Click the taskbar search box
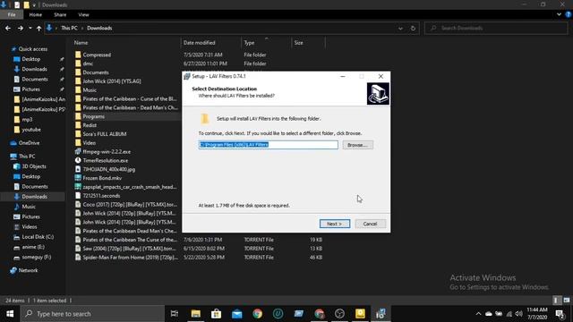The width and height of the screenshot is (573, 322). (x=92, y=314)
